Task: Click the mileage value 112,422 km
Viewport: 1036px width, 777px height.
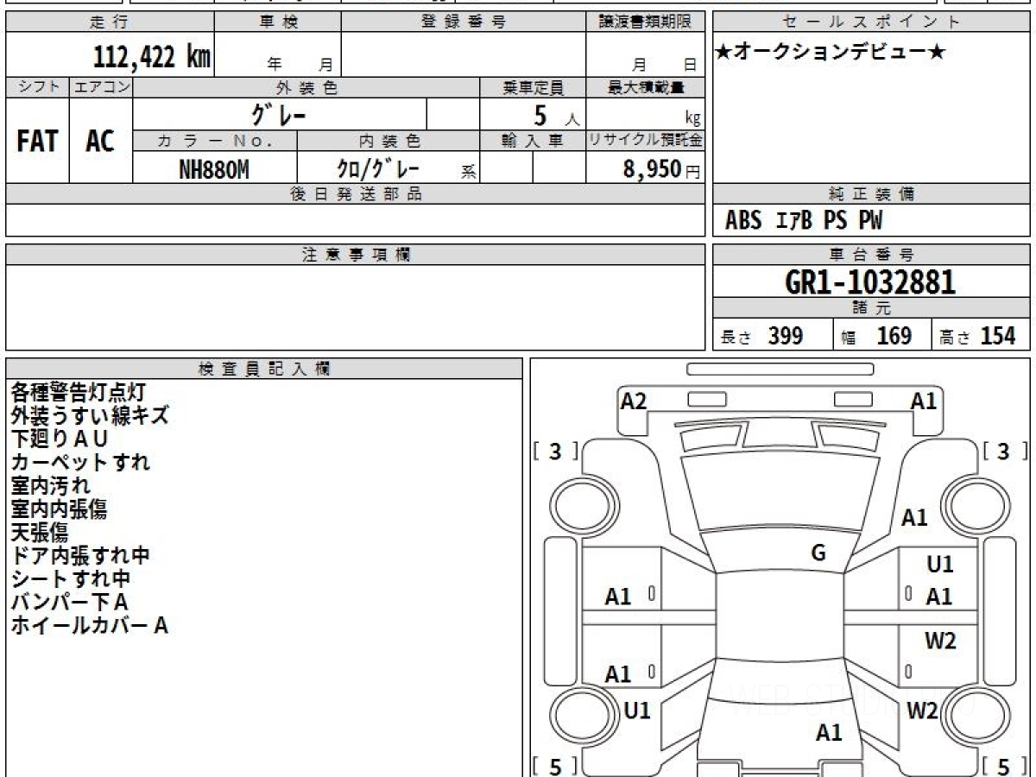Action: (152, 57)
